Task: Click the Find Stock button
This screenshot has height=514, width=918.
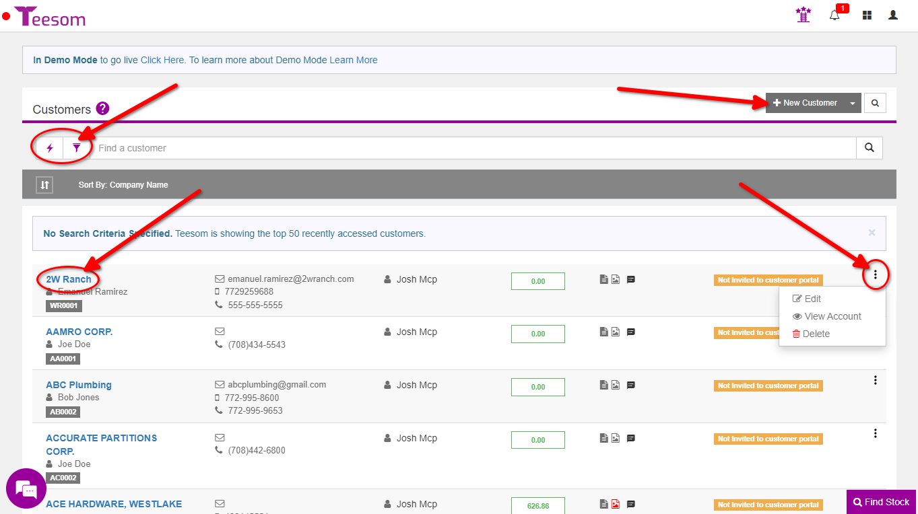Action: (881, 502)
